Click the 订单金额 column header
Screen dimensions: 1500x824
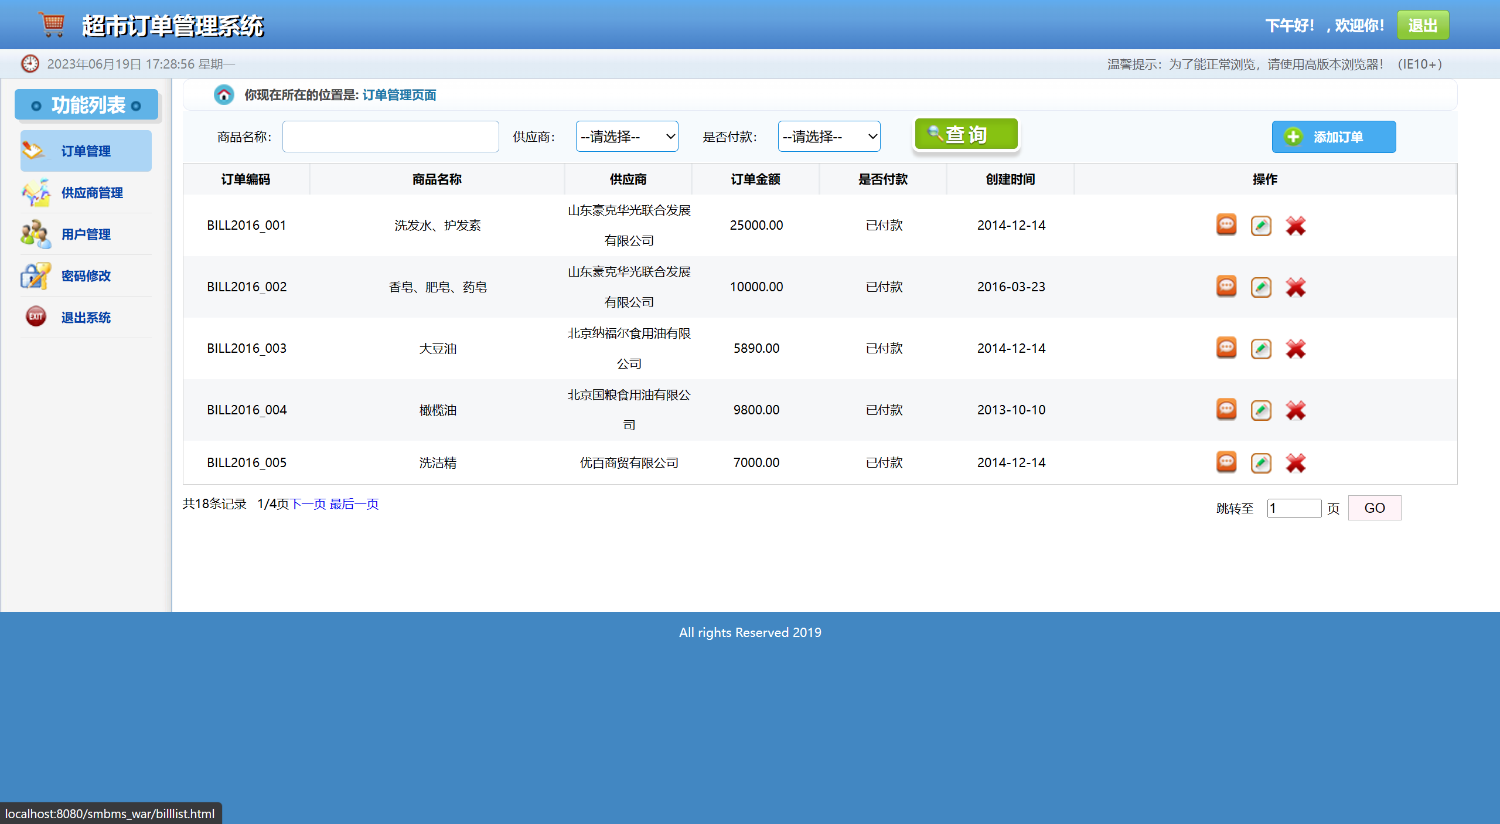pyautogui.click(x=756, y=179)
